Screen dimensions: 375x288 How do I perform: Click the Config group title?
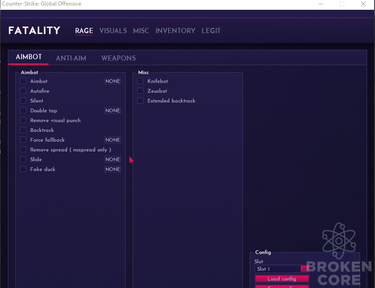click(263, 252)
